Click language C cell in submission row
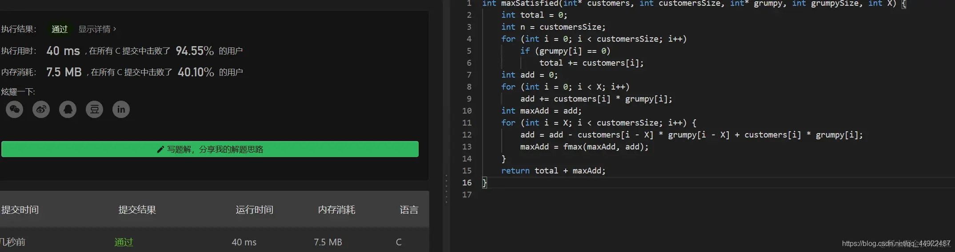 pyautogui.click(x=399, y=242)
